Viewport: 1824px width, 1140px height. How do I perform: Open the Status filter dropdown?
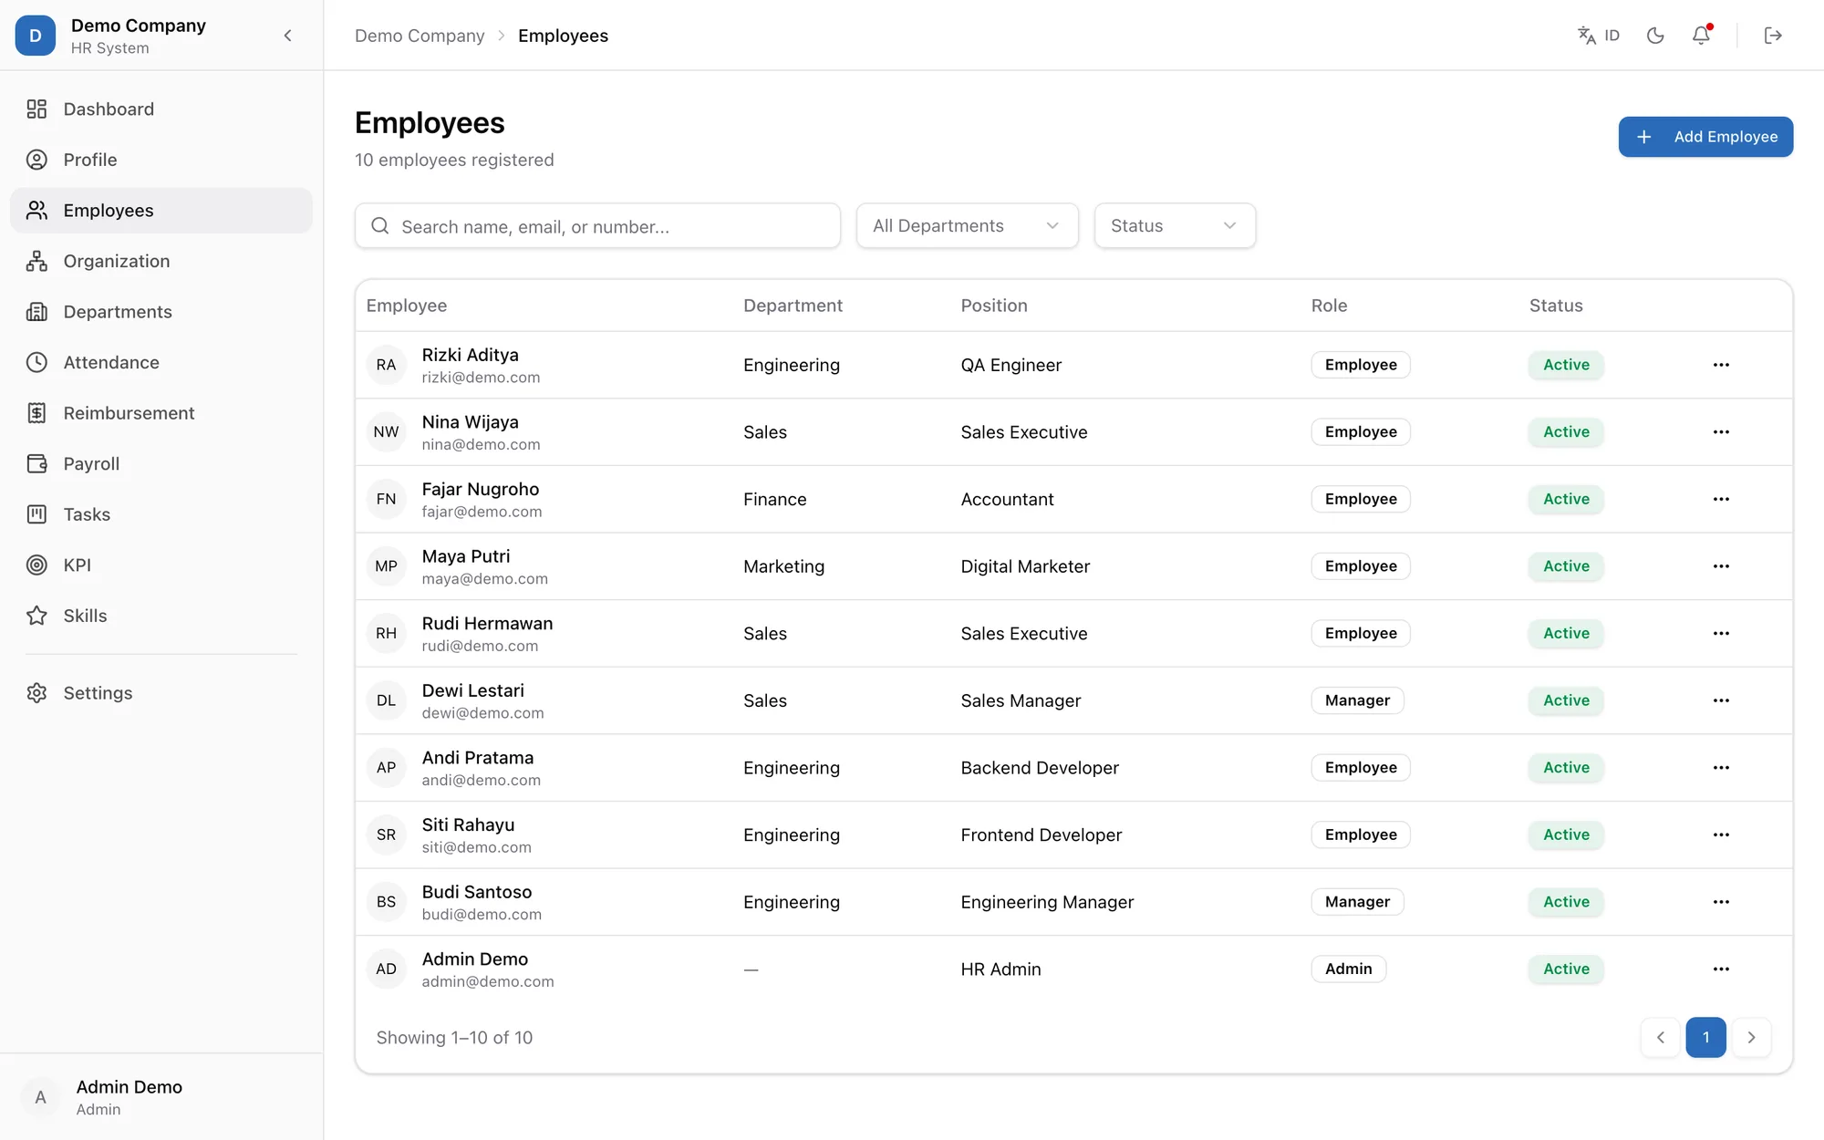(1175, 226)
